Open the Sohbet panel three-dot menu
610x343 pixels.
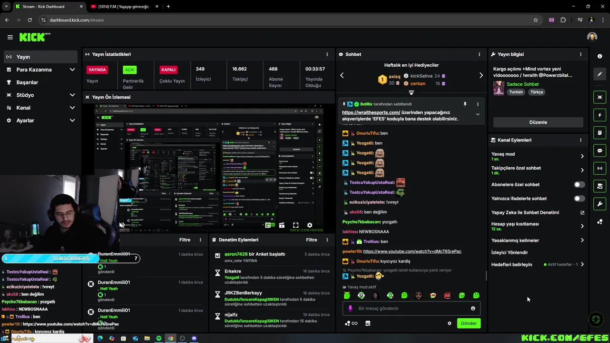pyautogui.click(x=479, y=54)
